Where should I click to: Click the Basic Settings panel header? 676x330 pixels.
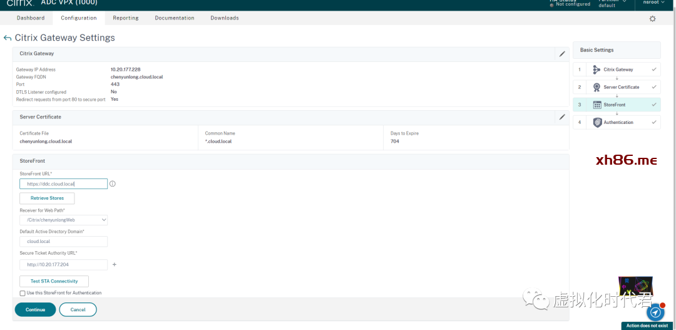coord(617,50)
